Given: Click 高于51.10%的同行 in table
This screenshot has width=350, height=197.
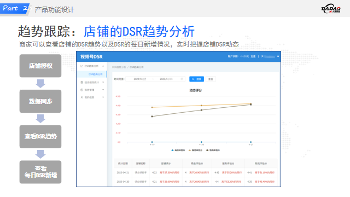Looking at the screenshot, I should coord(265,173).
